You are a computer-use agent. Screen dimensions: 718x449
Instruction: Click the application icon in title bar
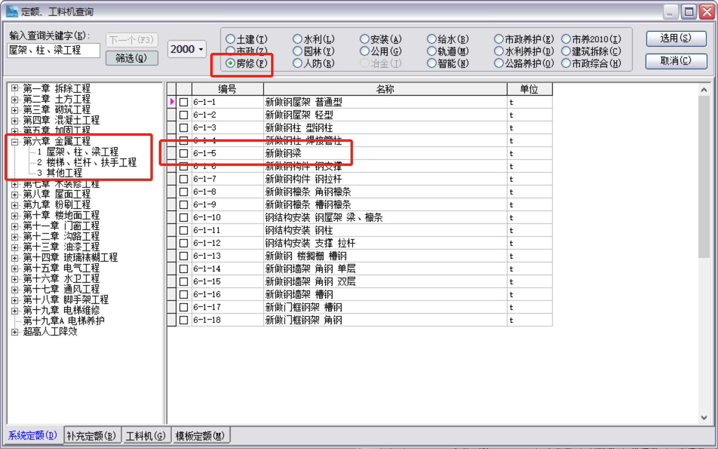[x=12, y=11]
